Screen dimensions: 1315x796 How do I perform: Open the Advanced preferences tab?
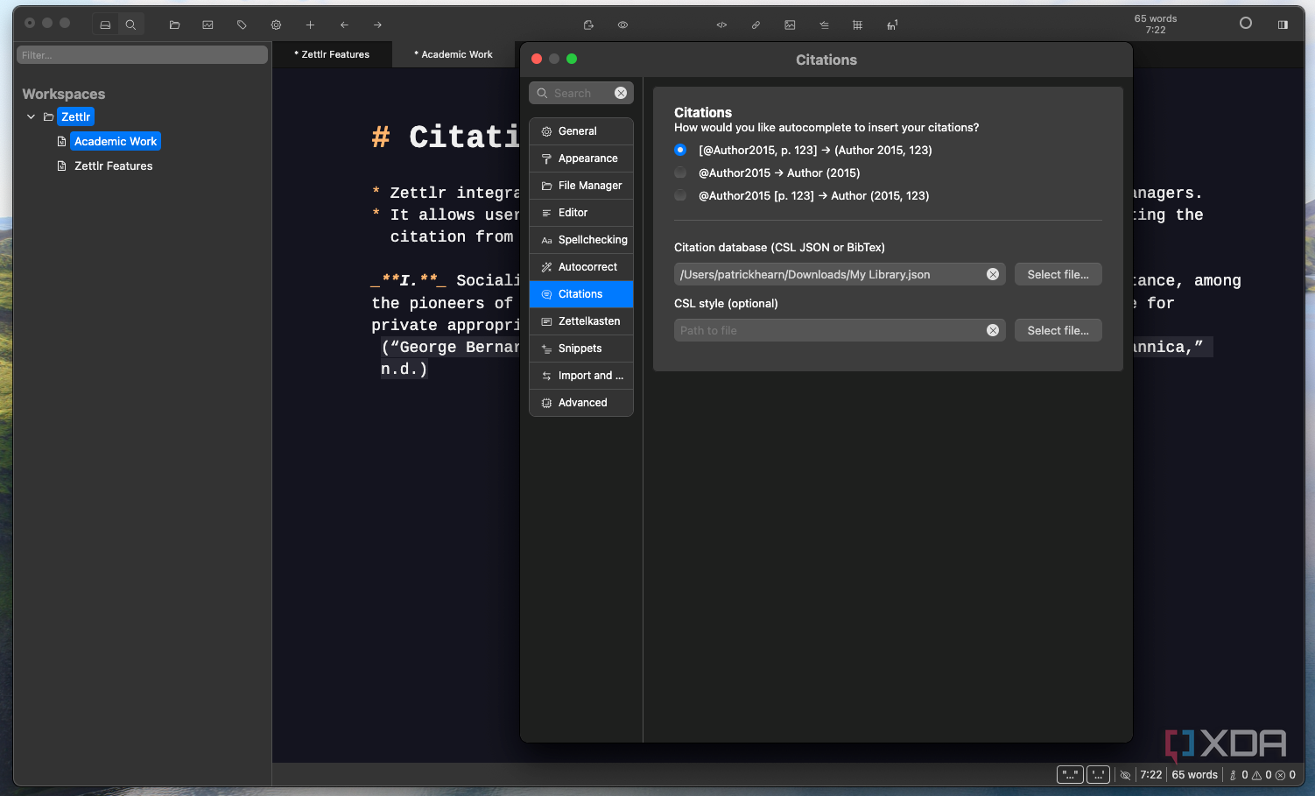pyautogui.click(x=581, y=403)
